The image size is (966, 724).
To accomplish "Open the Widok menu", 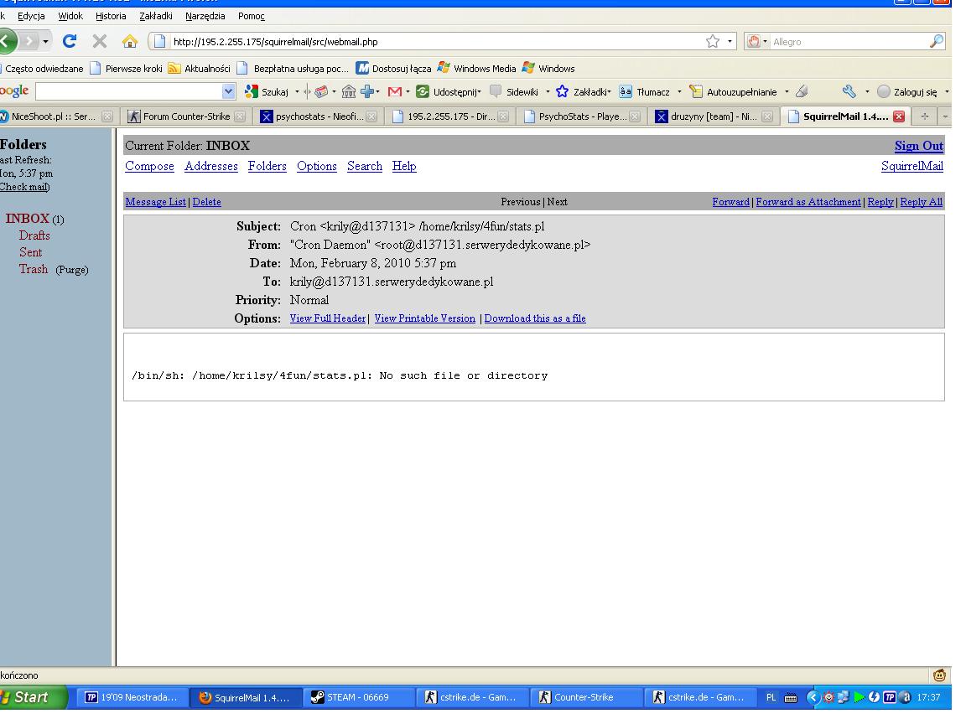I will point(70,16).
